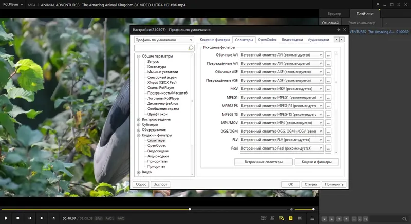Click the '...' button beside OGG/OGM splitter

pos(328,131)
